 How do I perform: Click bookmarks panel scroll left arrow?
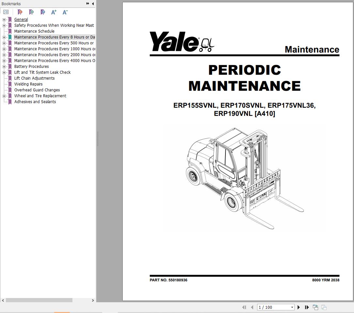coord(3,300)
